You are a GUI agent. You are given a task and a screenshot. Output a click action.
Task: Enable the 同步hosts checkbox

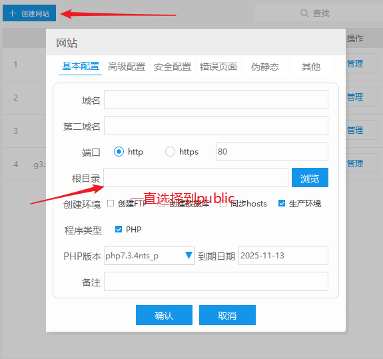(x=223, y=203)
